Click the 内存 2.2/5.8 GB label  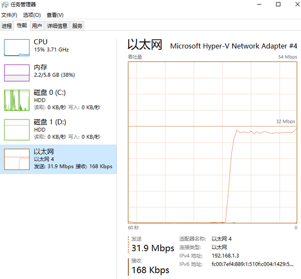(54, 71)
